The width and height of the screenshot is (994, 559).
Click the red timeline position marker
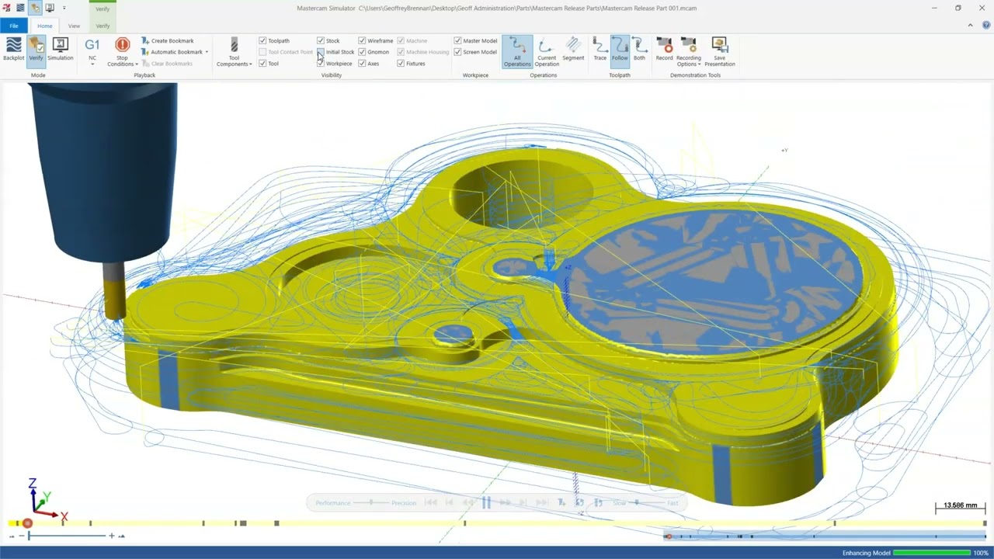(x=27, y=523)
